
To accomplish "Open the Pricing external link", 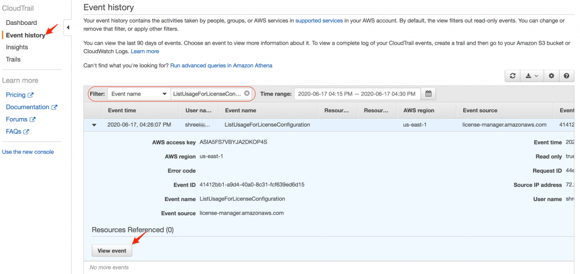I will pos(20,95).
